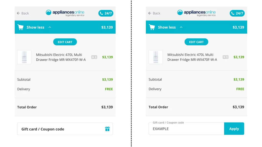Click the Back arrow in the right panel
Viewport: 262px width, 147px height.
pos(150,13)
